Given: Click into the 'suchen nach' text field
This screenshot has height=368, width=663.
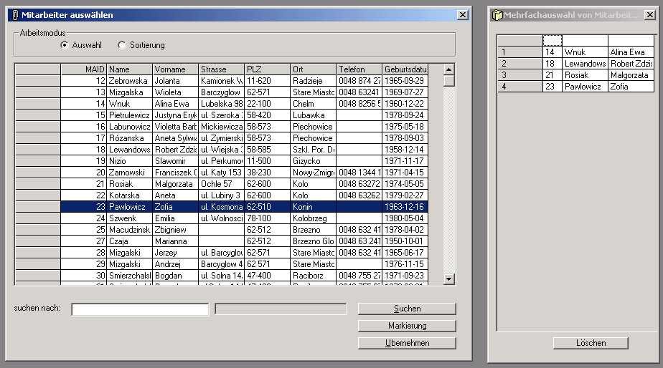Looking at the screenshot, I should (140, 309).
